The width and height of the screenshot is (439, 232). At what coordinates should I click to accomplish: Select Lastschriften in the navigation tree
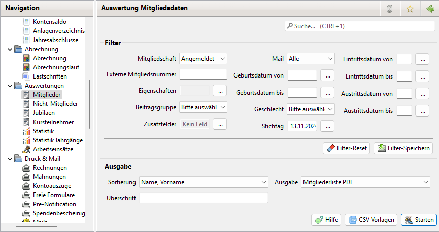pyautogui.click(x=50, y=76)
